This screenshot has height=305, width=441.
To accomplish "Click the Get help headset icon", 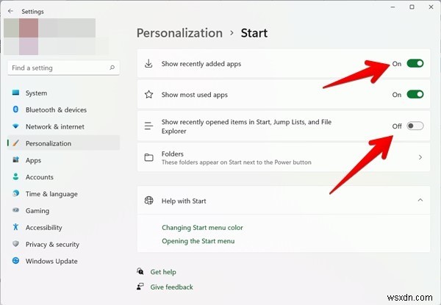I will coord(140,271).
